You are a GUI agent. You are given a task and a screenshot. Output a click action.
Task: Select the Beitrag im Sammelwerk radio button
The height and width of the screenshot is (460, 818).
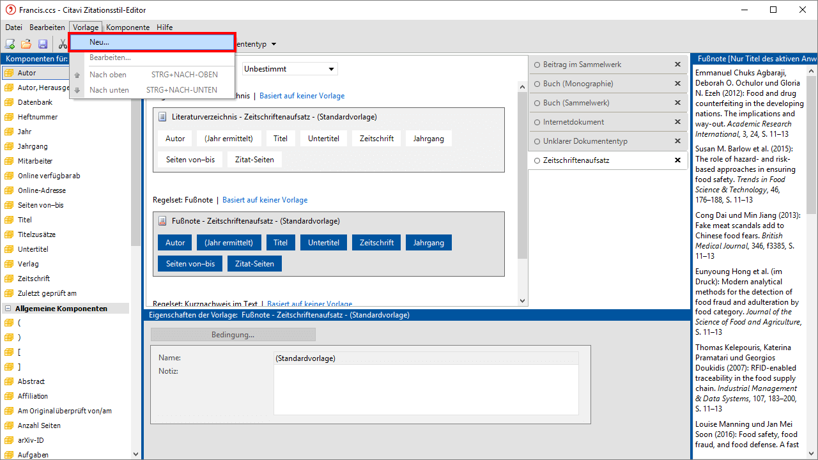537,65
